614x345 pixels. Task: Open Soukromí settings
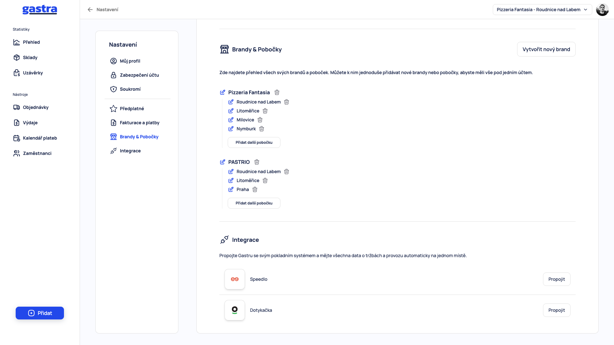(x=125, y=89)
